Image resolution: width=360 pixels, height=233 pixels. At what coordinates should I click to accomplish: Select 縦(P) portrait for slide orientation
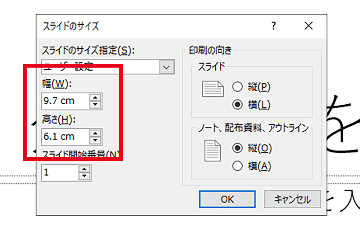click(238, 87)
